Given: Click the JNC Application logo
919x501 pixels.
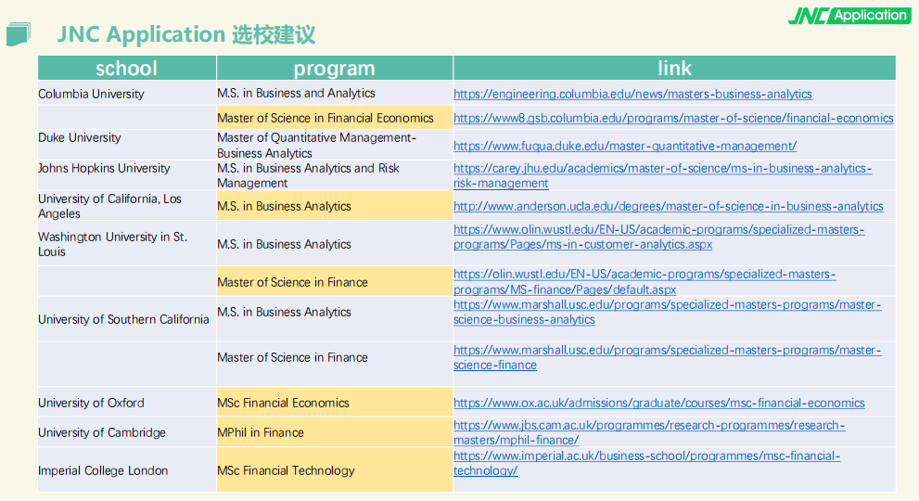Looking at the screenshot, I should 849,16.
